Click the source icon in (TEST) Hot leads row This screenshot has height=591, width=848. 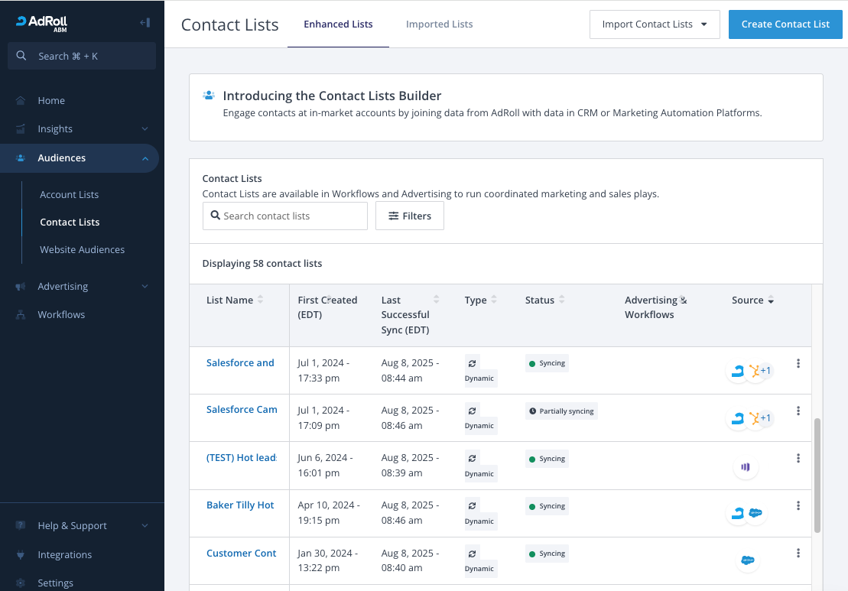point(746,467)
